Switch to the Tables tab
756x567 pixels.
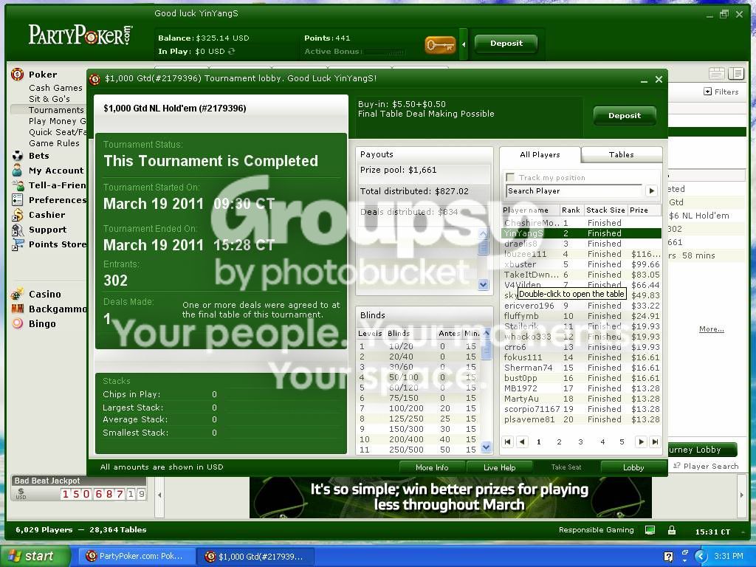coord(622,155)
